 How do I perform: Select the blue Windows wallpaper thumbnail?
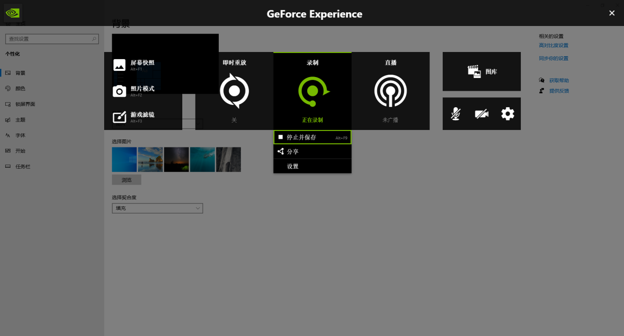pyautogui.click(x=125, y=159)
